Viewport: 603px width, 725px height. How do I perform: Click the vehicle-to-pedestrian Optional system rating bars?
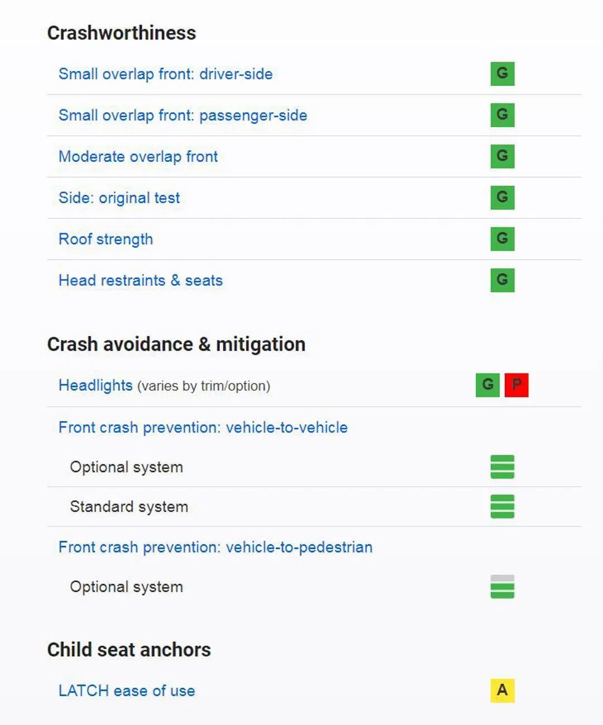(x=502, y=587)
